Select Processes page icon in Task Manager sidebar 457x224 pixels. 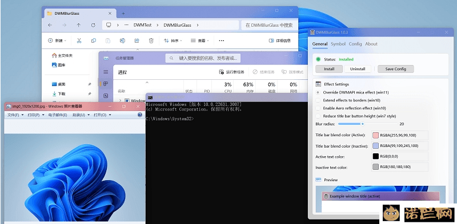point(106,84)
